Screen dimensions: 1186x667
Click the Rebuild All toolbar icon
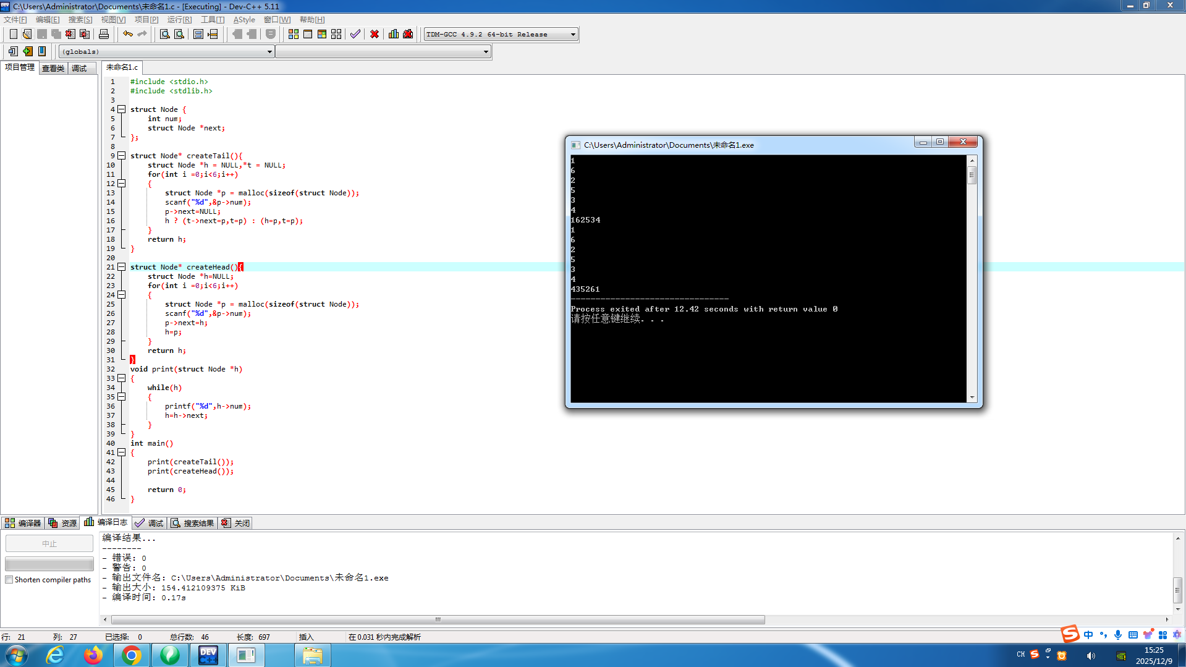(x=336, y=34)
